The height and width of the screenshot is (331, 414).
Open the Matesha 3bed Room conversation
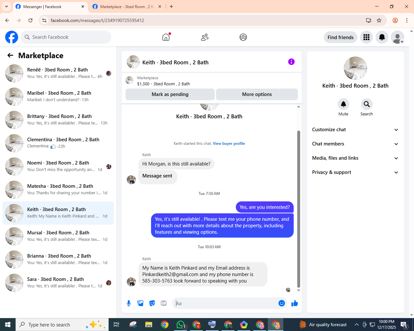(x=58, y=190)
